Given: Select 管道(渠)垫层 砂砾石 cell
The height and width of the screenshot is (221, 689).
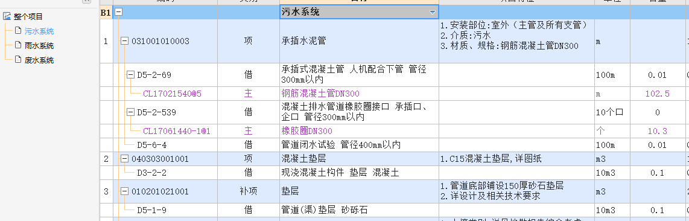Looking at the screenshot, I should click(359, 211).
